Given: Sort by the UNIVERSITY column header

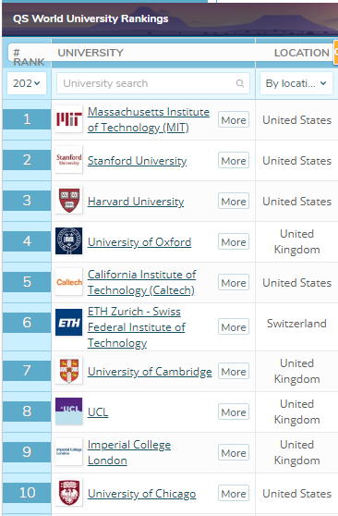Looking at the screenshot, I should 91,53.
